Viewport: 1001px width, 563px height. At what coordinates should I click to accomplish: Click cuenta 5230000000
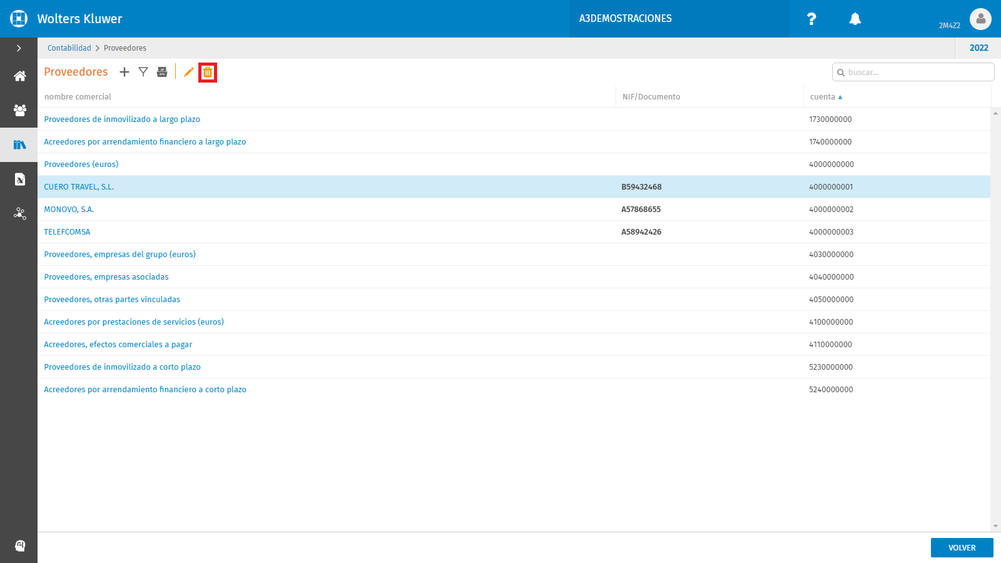(831, 367)
